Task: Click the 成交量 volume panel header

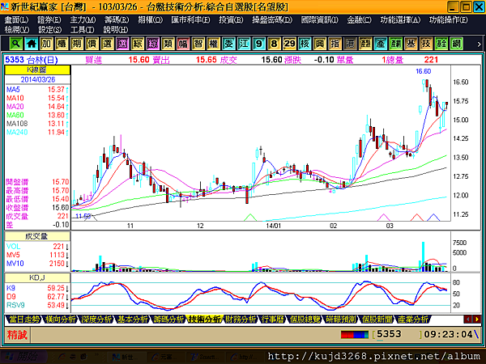Action: point(37,236)
